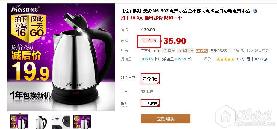Open the 娄星区 district dropdown
This screenshot has height=129, width=277.
[x=185, y=51]
